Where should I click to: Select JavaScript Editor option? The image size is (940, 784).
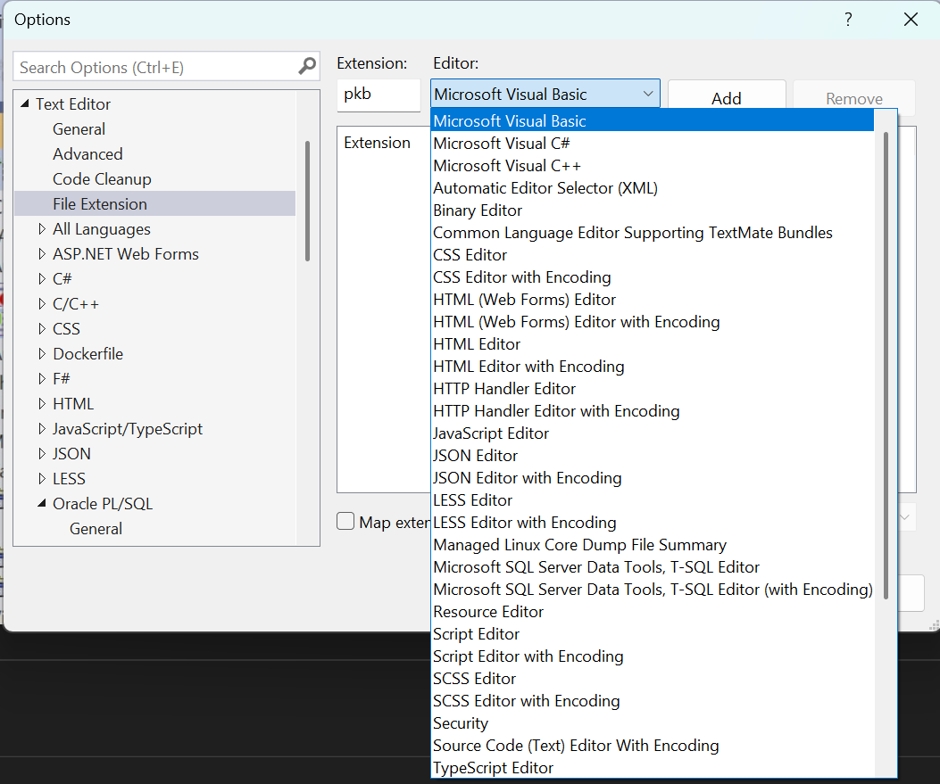(x=653, y=433)
